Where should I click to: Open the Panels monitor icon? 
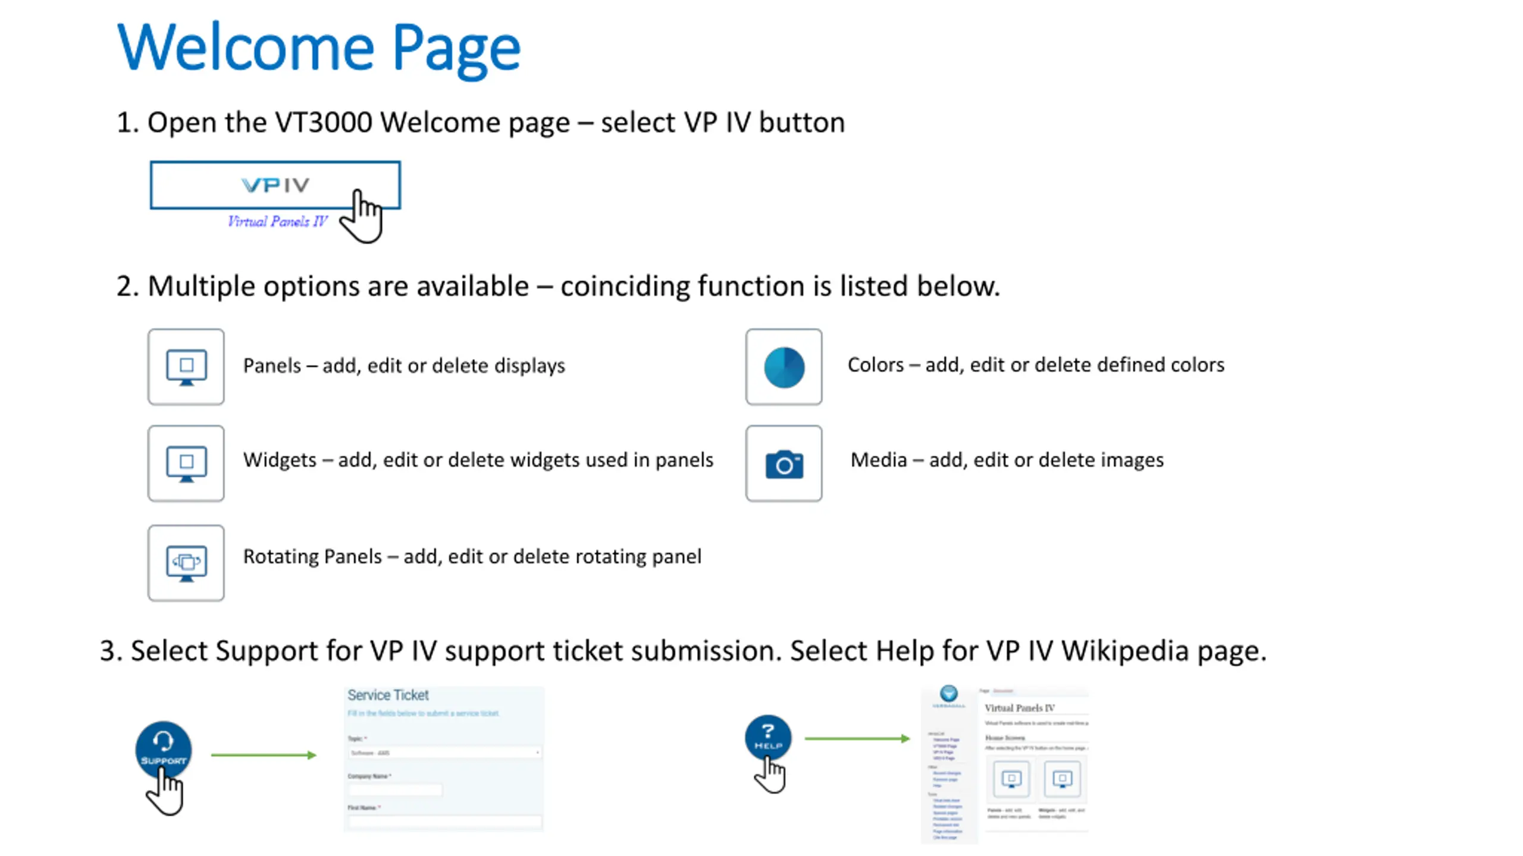186,367
